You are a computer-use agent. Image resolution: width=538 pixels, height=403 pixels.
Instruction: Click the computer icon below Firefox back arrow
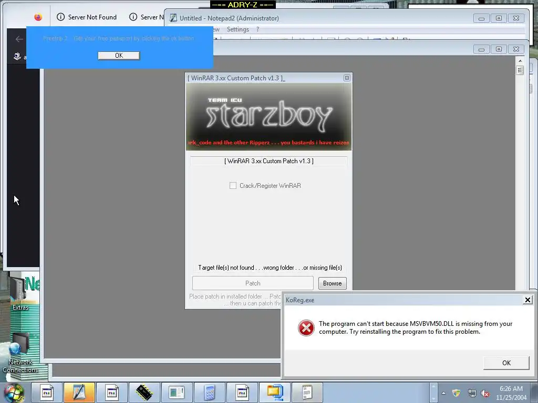pos(17,56)
